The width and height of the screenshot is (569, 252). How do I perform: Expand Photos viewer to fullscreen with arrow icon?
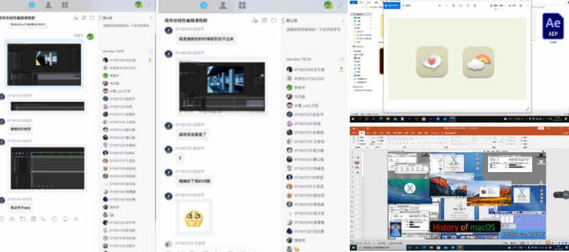tap(527, 109)
